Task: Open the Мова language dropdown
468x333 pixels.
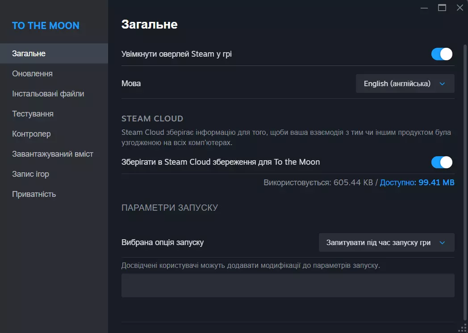Action: [x=405, y=83]
